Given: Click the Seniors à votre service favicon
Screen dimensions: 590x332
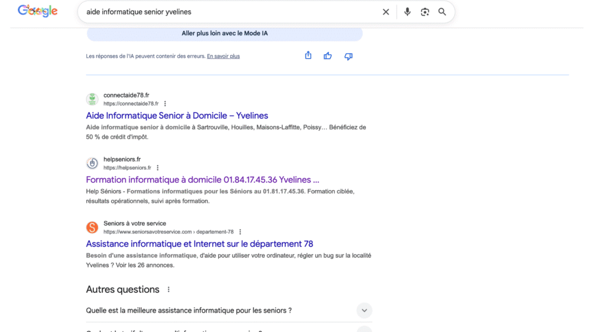Looking at the screenshot, I should tap(92, 227).
